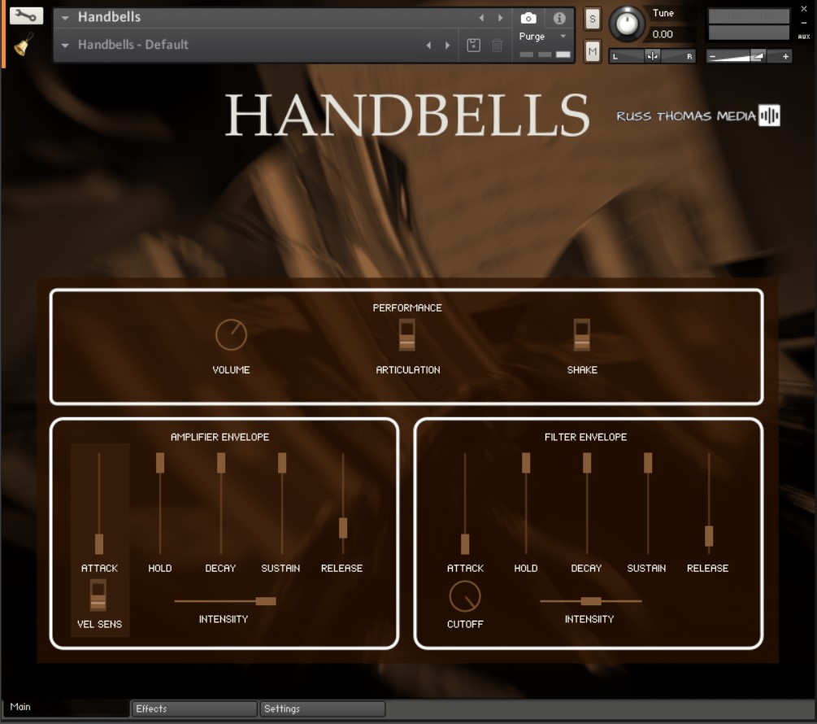Viewport: 817px width, 724px height.
Task: Click the Amplifier Envelope Attack slider handle
Action: [x=99, y=544]
